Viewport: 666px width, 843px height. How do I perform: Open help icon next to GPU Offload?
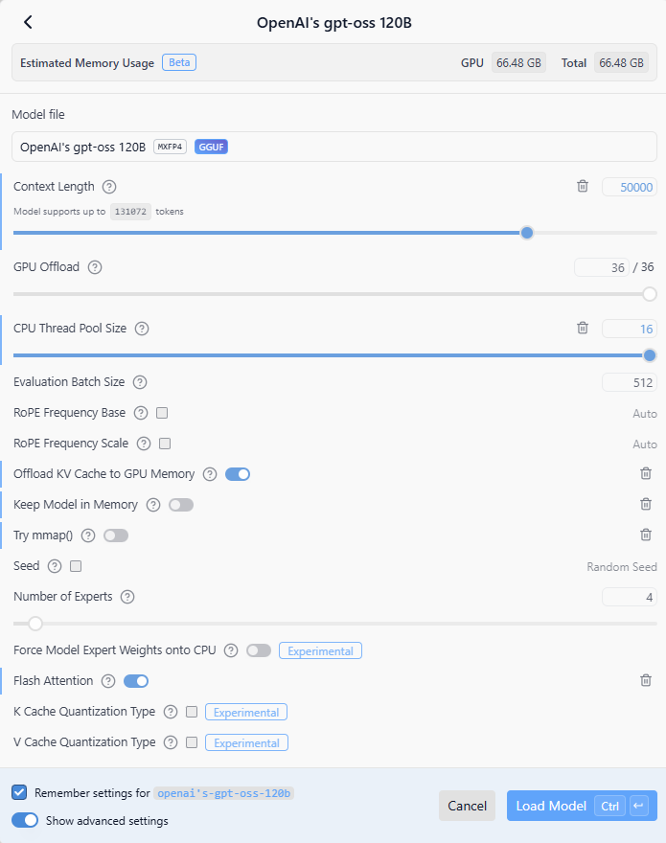coord(95,267)
